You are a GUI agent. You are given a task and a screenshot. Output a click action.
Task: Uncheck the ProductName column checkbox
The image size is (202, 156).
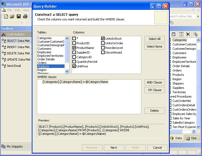click(74, 48)
